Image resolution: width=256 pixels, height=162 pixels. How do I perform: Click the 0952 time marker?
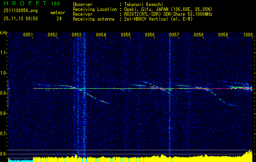(53, 34)
